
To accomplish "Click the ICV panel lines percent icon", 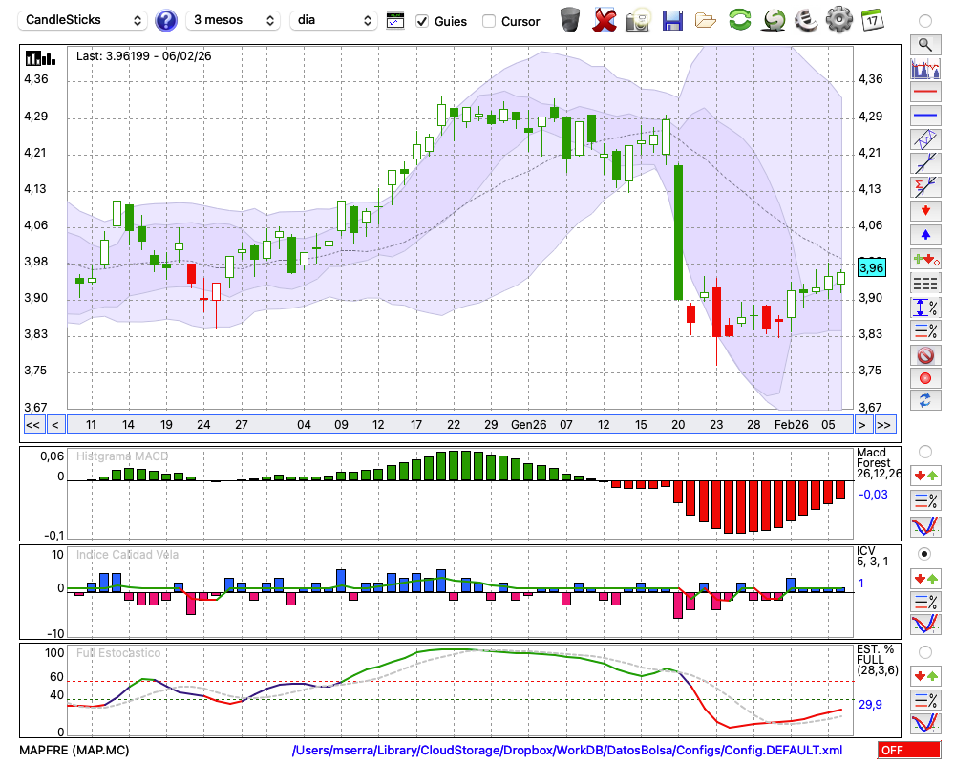I will [x=925, y=602].
